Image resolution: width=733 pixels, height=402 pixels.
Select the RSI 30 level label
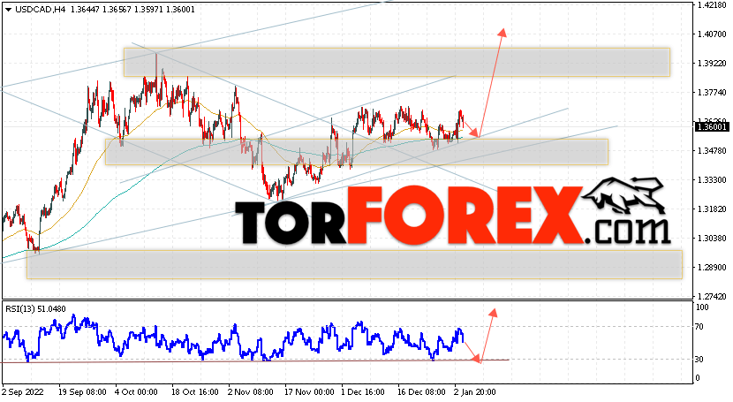pos(699,359)
